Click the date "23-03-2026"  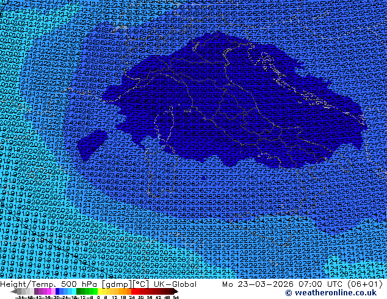coord(266,284)
